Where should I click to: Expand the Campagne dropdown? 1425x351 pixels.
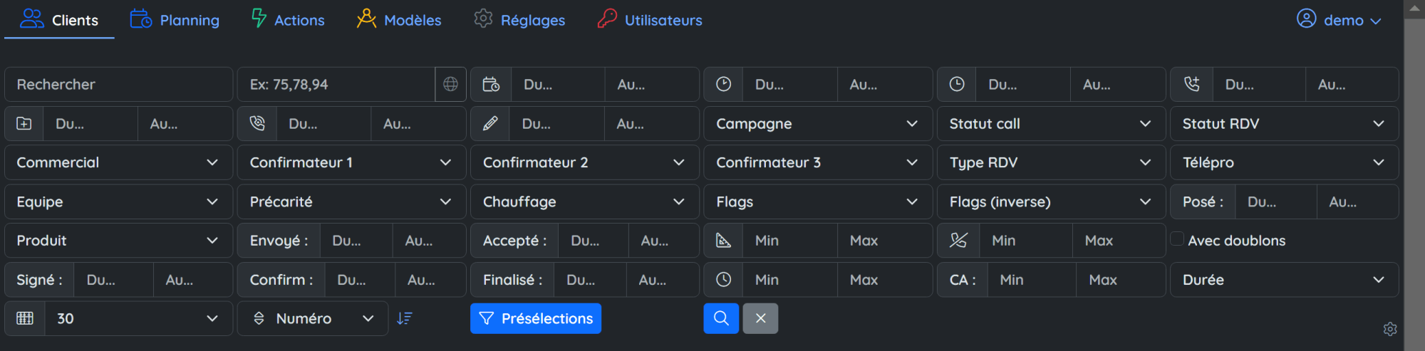817,124
